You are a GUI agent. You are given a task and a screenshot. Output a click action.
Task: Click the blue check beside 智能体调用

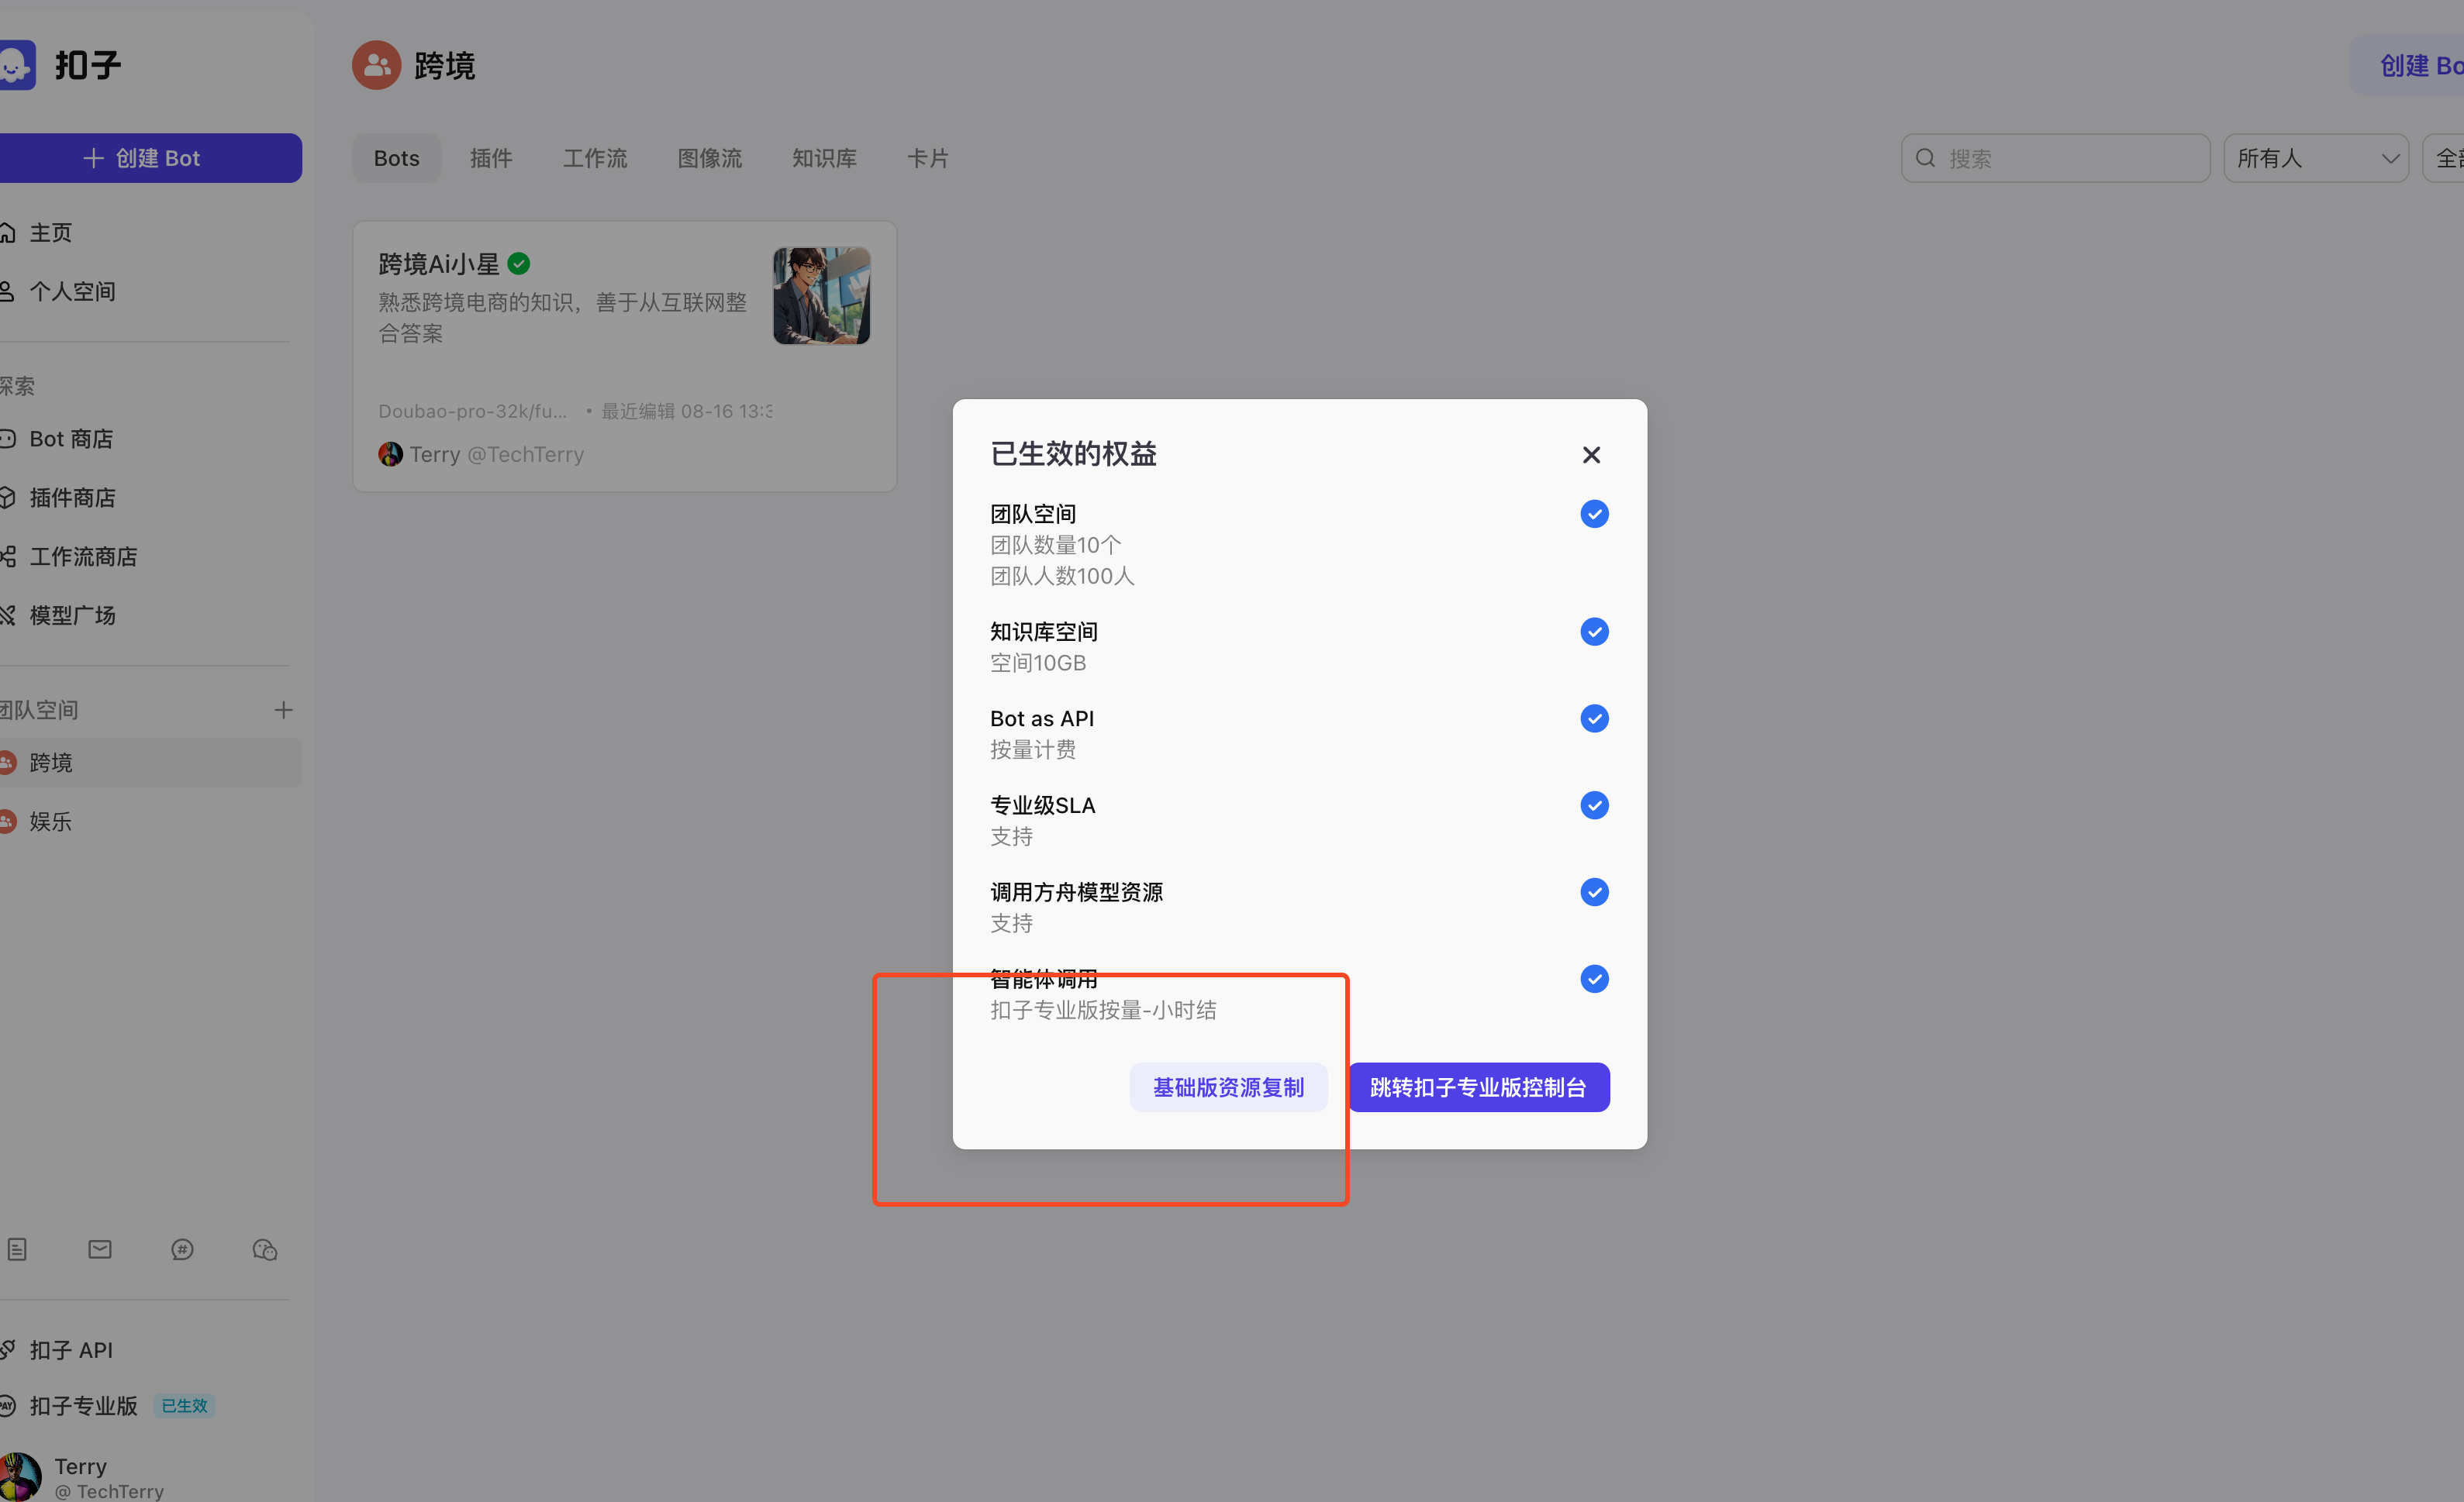coord(1594,980)
